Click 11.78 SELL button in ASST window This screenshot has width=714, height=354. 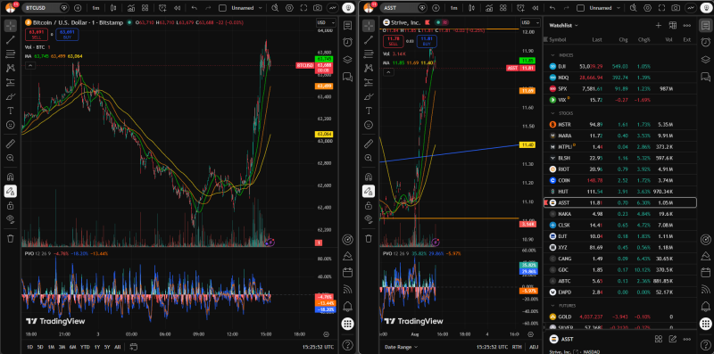[x=393, y=41]
